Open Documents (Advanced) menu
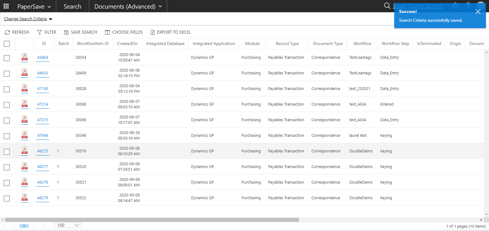 [128, 6]
